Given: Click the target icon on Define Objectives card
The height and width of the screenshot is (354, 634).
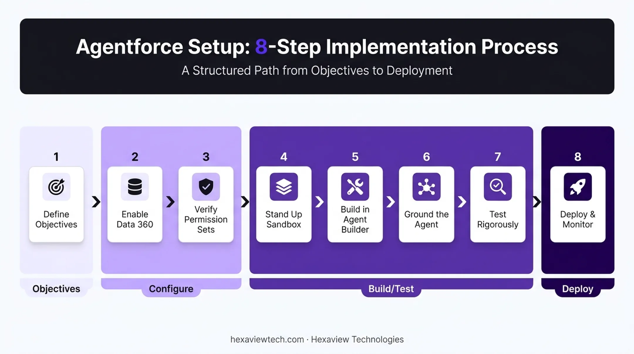Looking at the screenshot, I should [x=56, y=187].
